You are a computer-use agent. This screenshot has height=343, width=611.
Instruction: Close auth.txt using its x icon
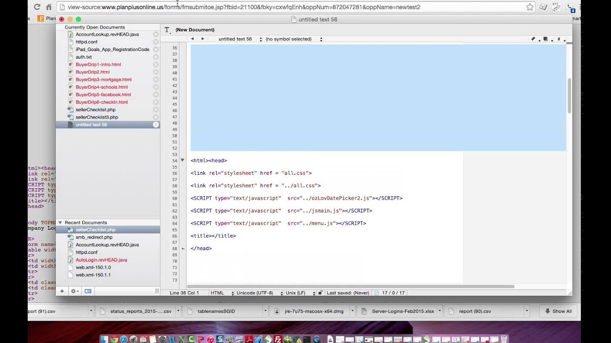(156, 57)
